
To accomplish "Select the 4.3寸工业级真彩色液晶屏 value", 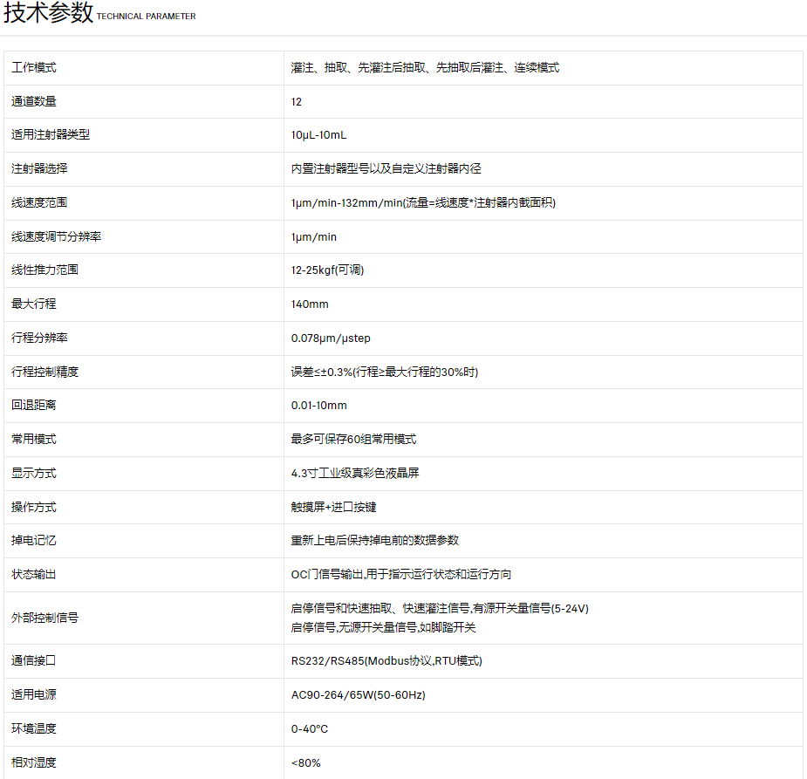I will pos(361,474).
